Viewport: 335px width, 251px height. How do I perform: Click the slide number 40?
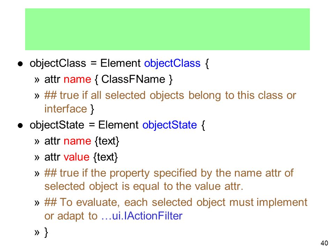point(324,243)
